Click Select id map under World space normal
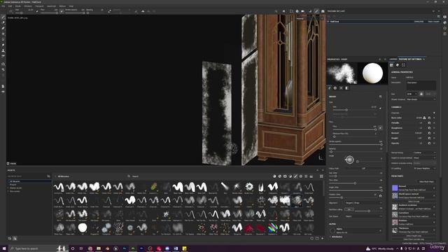Image resolution: width=448 pixels, height=252 pixels. (414, 202)
